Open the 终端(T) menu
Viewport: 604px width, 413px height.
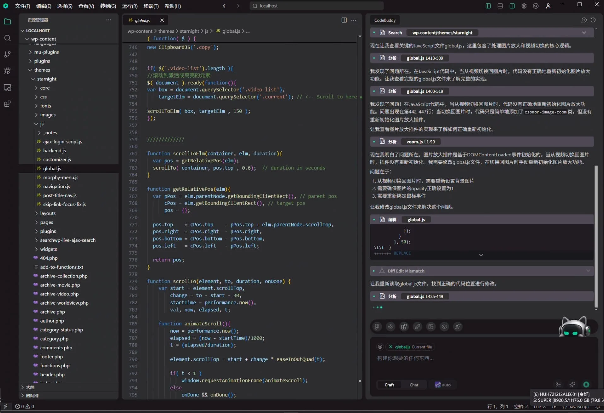pos(151,6)
